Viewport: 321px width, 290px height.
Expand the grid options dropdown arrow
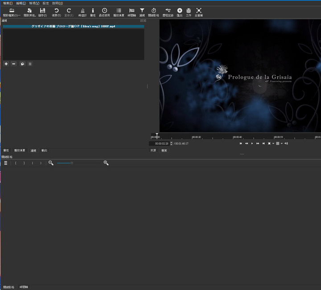(282, 144)
